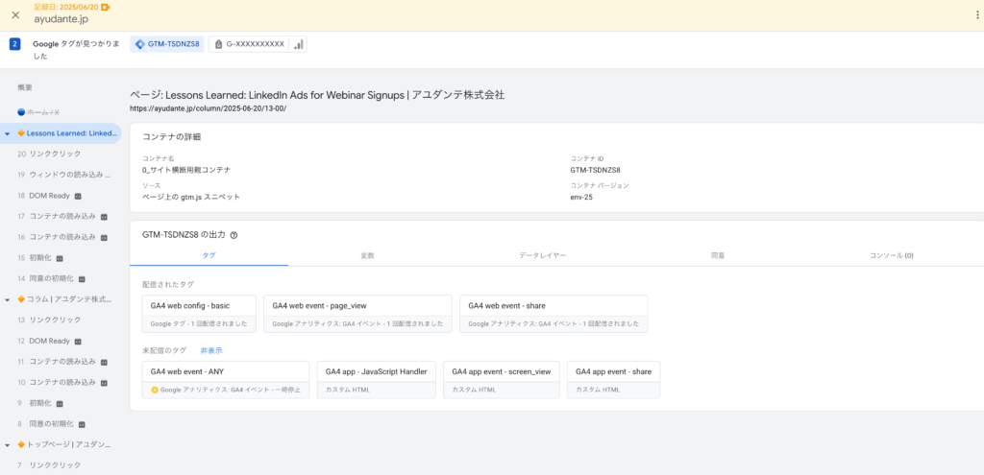Click the blue circle icon next to ホーム
The image size is (984, 475).
21,112
